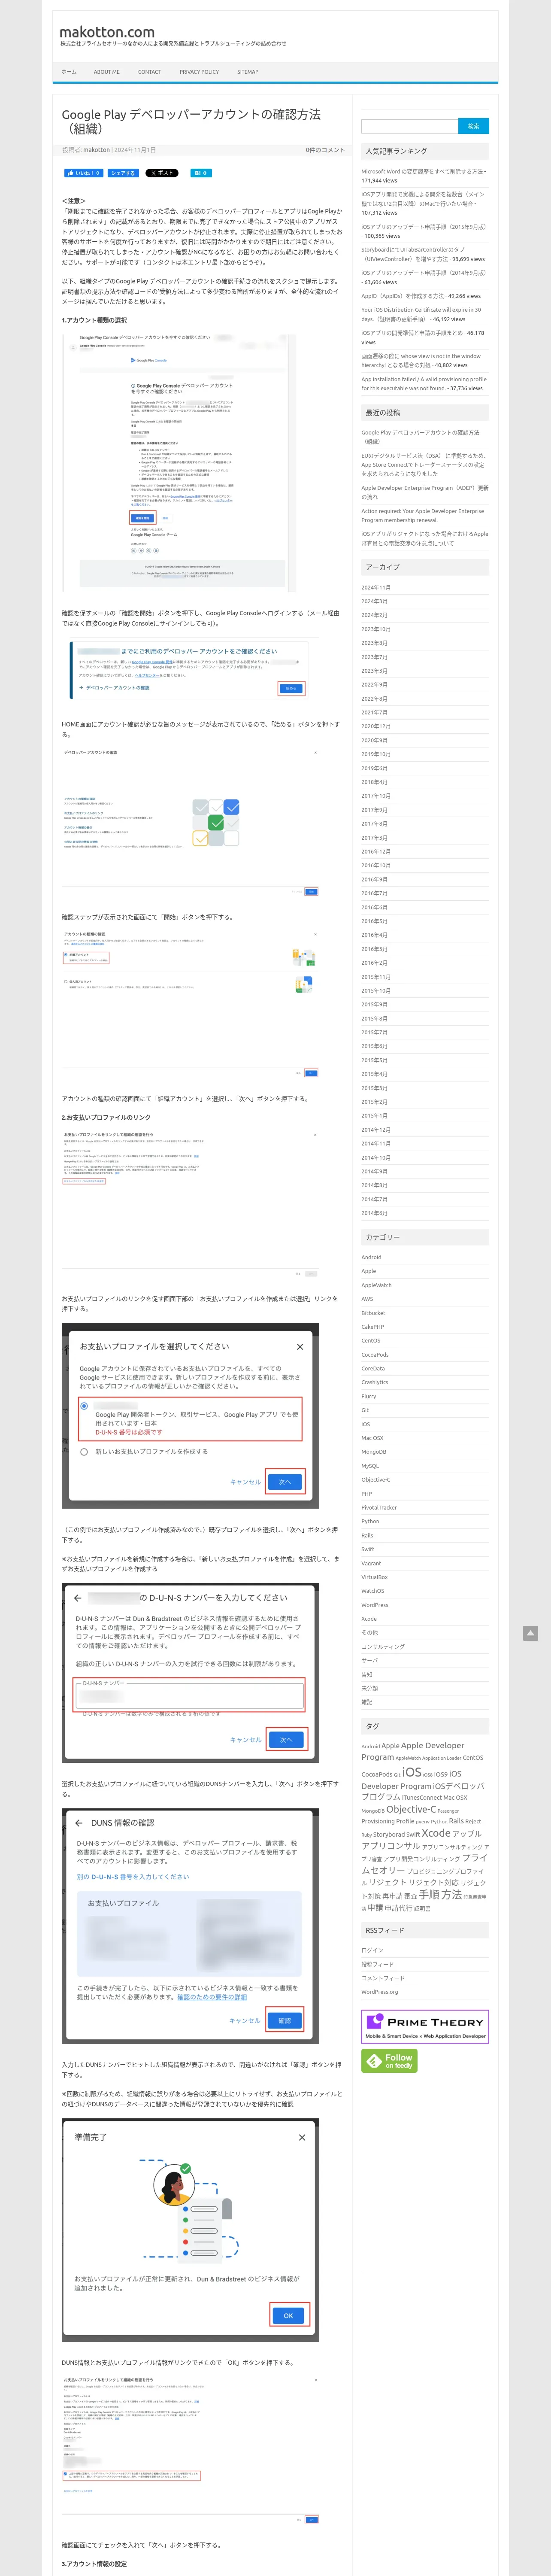Click the Hatena B! bookmark button
This screenshot has height=2576, width=551.
pyautogui.click(x=200, y=173)
